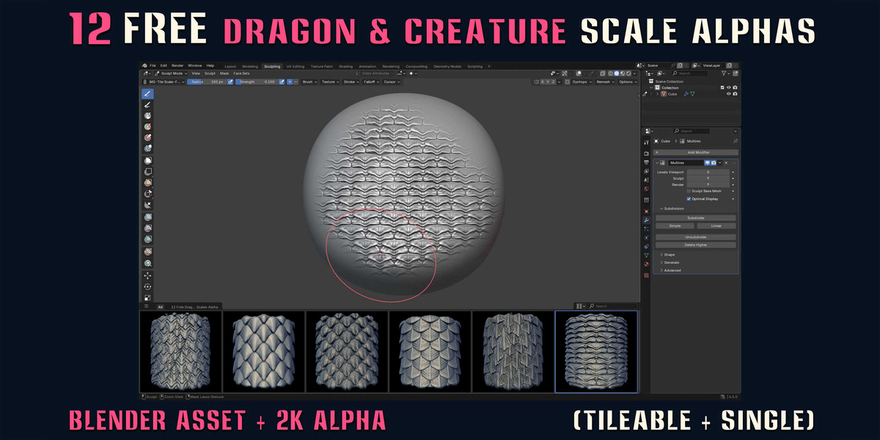Select the first scale alpha thumbnail

[x=180, y=351]
